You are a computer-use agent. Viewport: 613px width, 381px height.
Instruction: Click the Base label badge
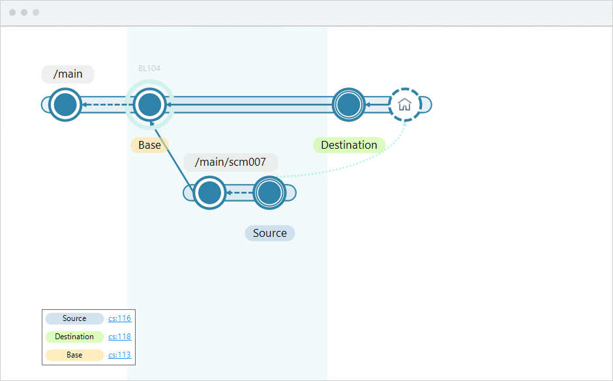149,145
